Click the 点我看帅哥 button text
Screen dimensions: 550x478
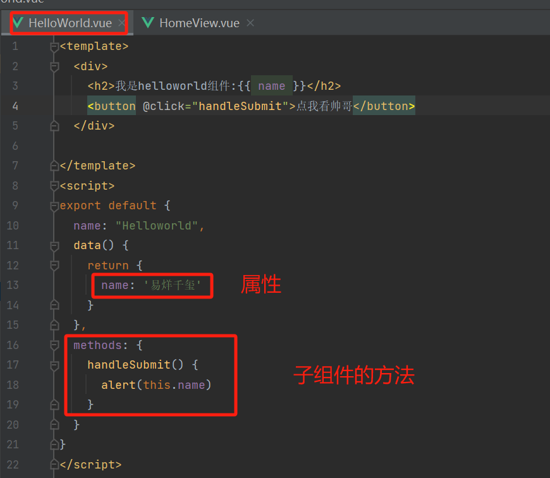324,106
